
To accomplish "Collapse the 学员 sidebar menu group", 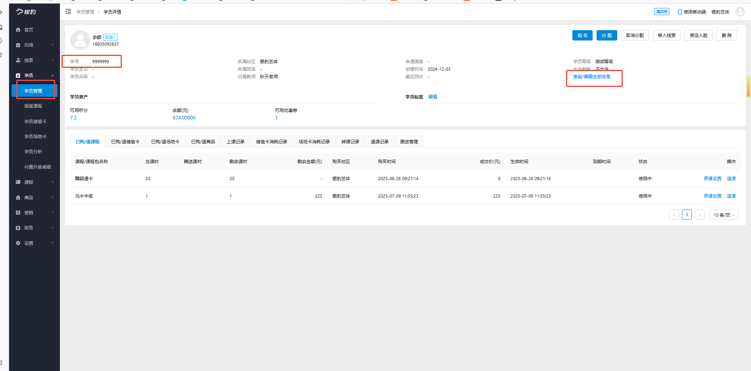I will [x=52, y=75].
